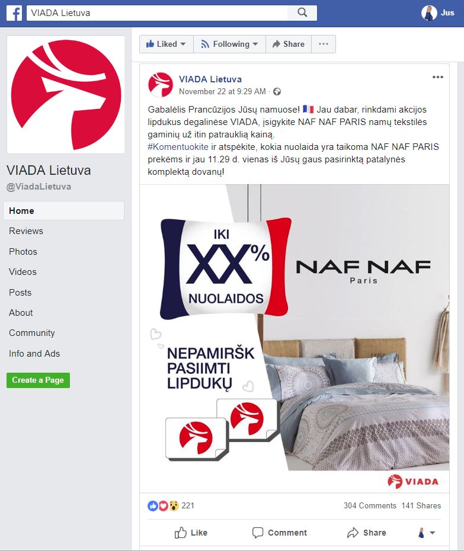This screenshot has width=464, height=551.
Task: Click the Facebook logo icon
Action: tap(14, 13)
